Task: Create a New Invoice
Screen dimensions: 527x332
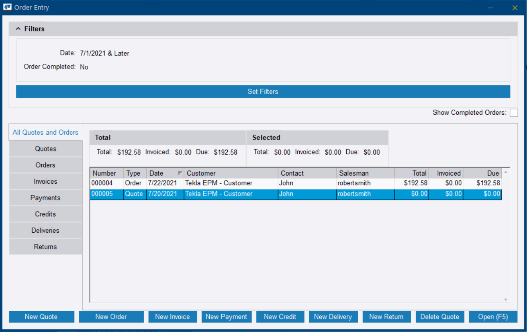Action: 173,317
